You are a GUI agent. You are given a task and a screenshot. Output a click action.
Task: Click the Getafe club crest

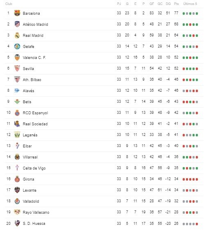[x=17, y=46]
